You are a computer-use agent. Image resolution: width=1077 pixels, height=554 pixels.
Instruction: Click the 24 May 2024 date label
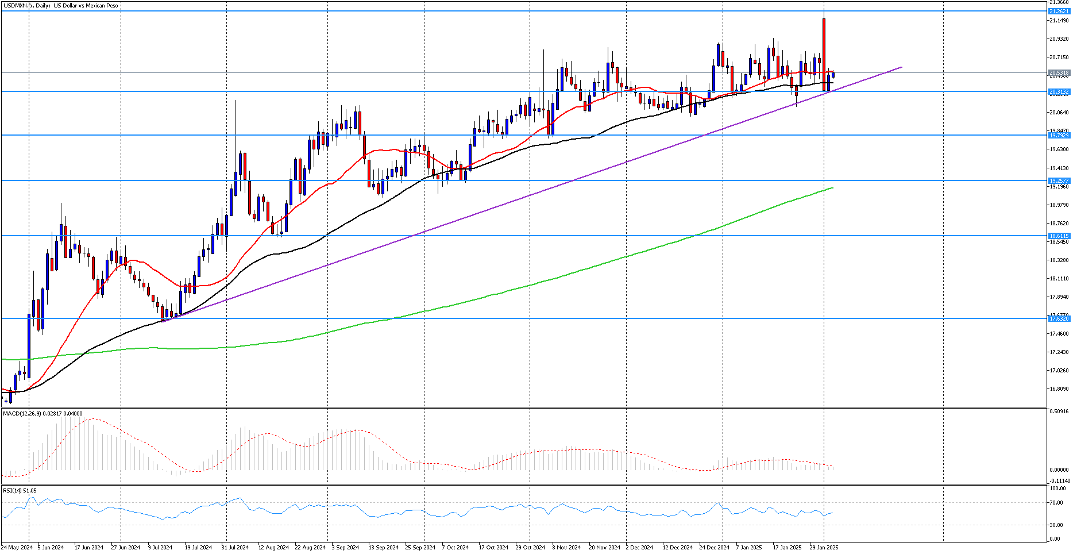pyautogui.click(x=17, y=547)
